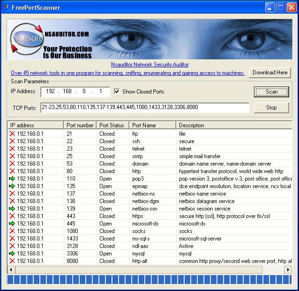Click the red X icon for port 443
This screenshot has height=291, width=299.
pyautogui.click(x=12, y=216)
